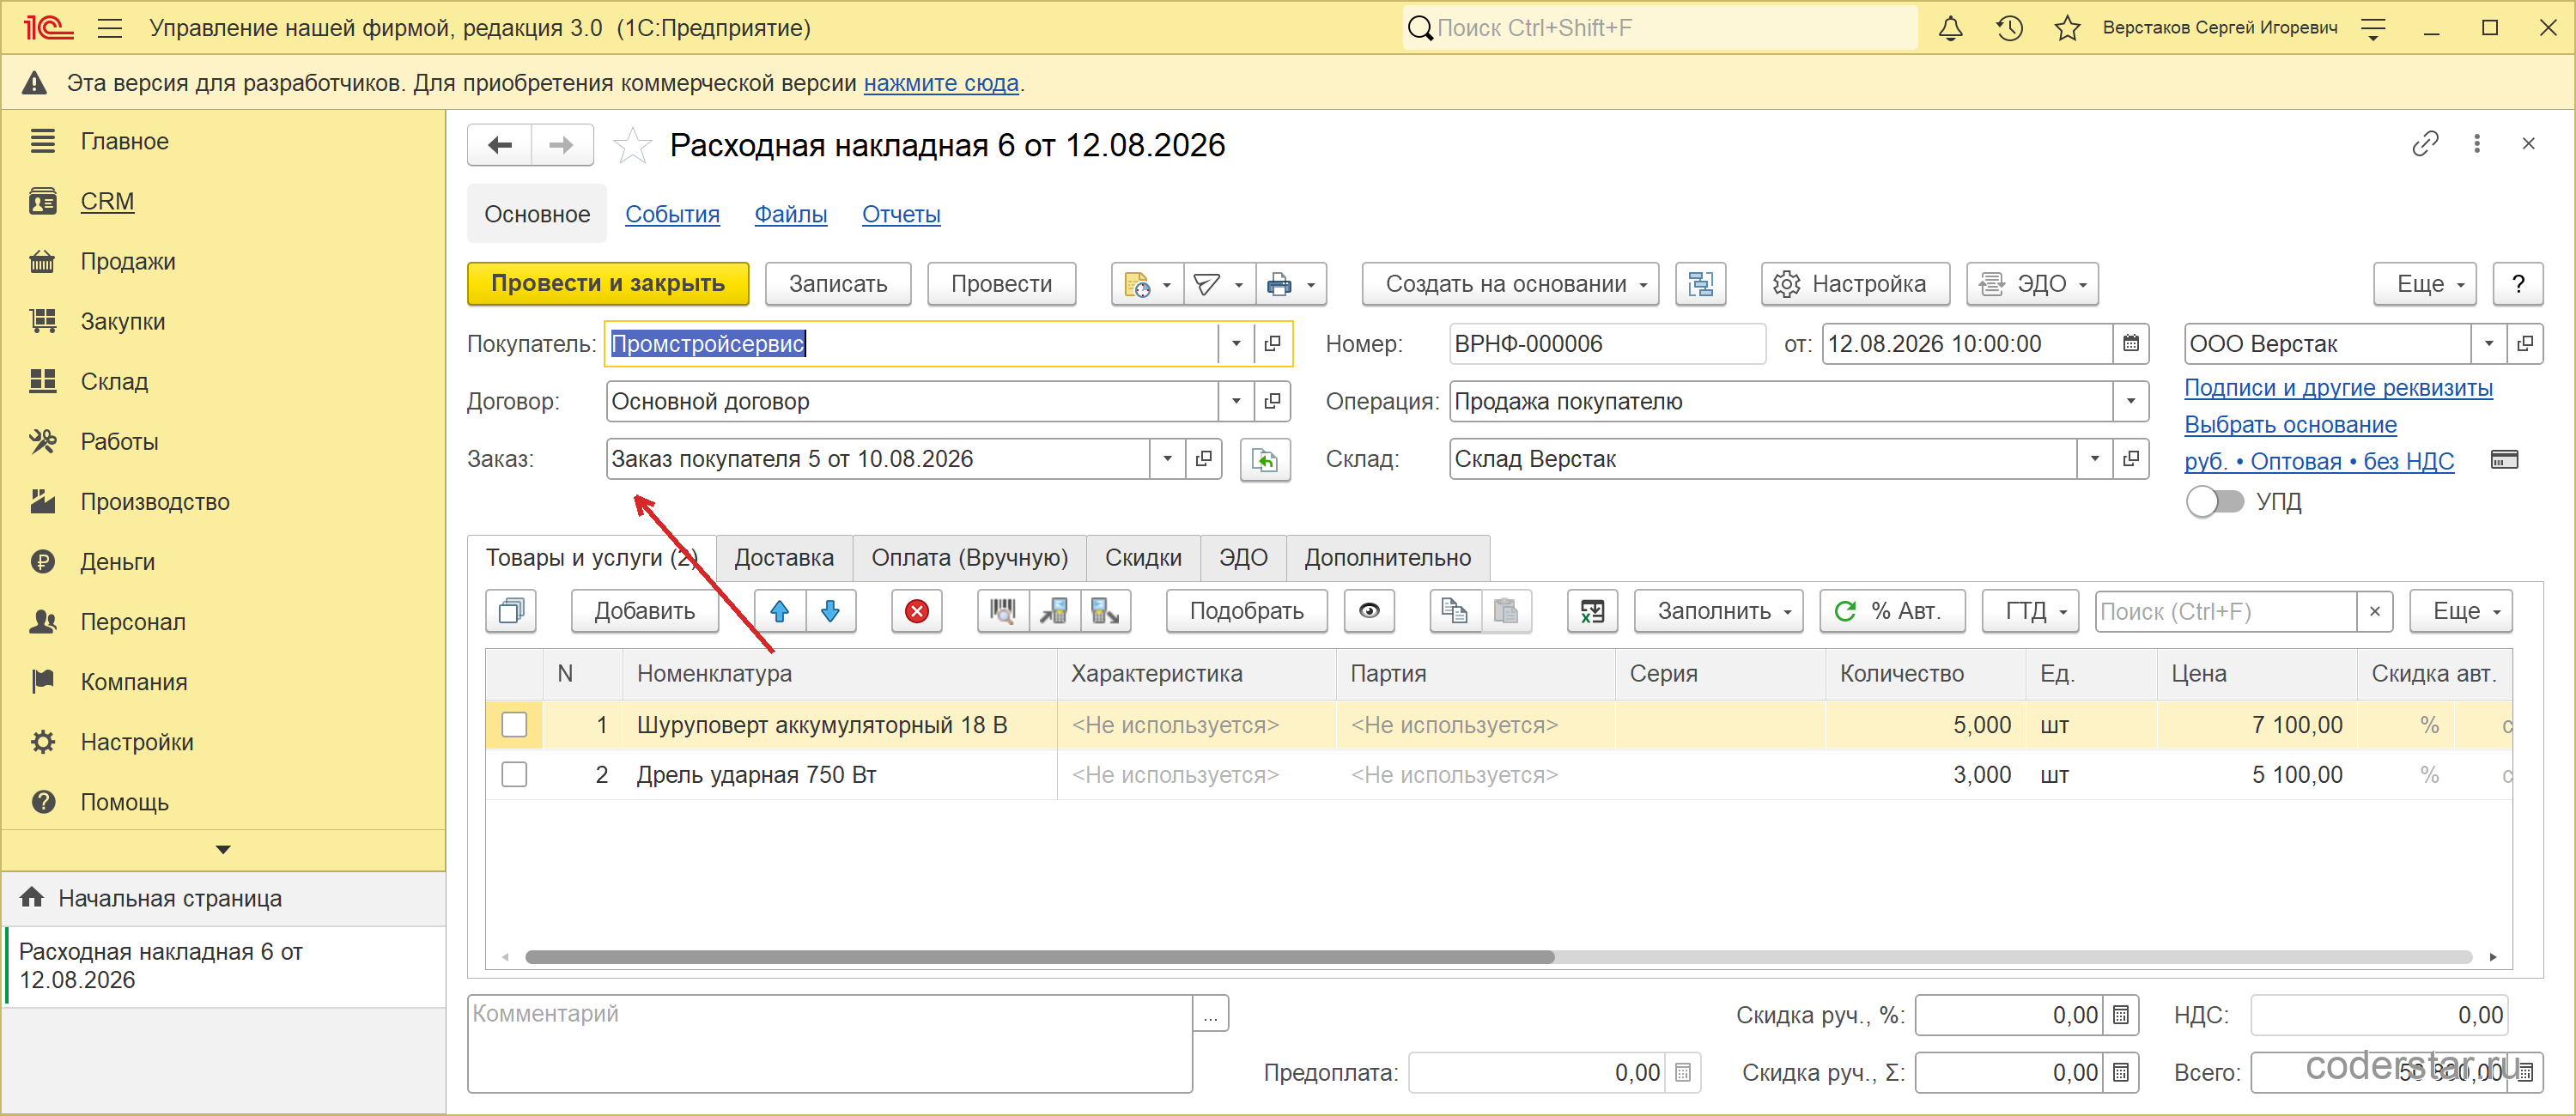Expand more sidebar sections arrow
The height and width of the screenshot is (1116, 2576).
(223, 850)
